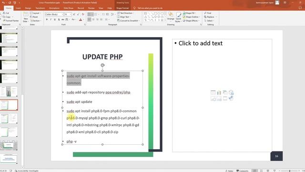This screenshot has height=172, width=305.
Task: Switch to Slide Sorter view in status bar
Action: (261, 171)
